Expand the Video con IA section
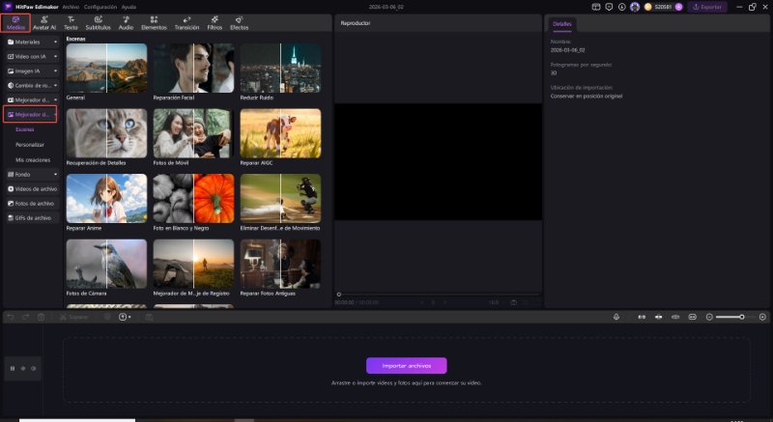The width and height of the screenshot is (773, 422). click(x=31, y=56)
